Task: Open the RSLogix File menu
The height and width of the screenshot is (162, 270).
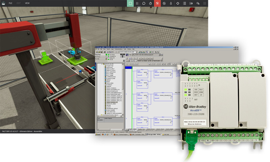Action: click(98, 49)
